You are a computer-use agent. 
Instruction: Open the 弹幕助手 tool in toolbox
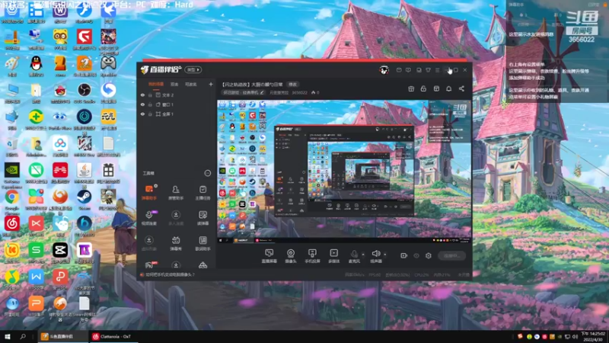[149, 192]
